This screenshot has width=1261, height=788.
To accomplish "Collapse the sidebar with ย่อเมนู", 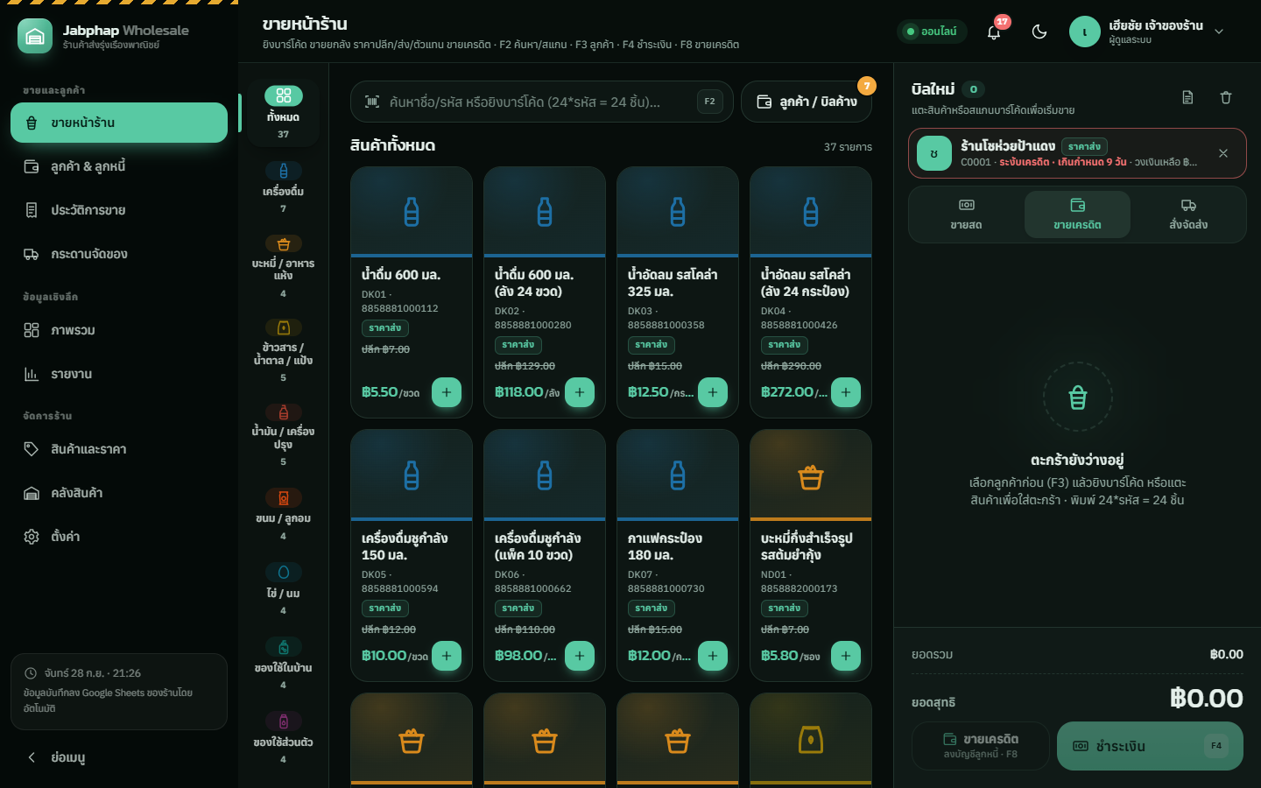I will [x=119, y=757].
